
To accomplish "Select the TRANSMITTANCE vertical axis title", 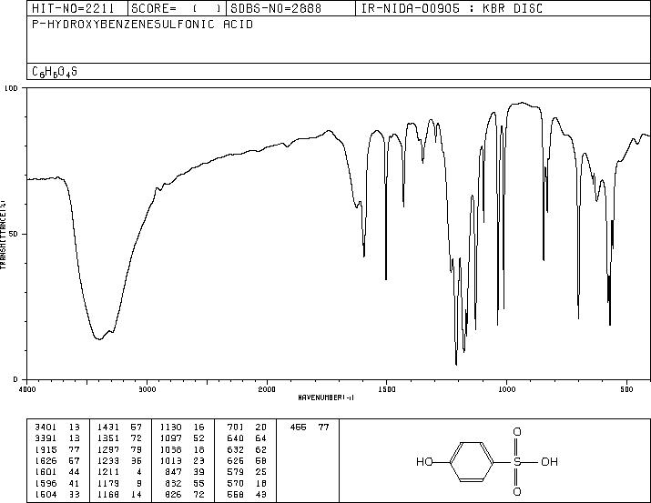I will tap(3, 234).
